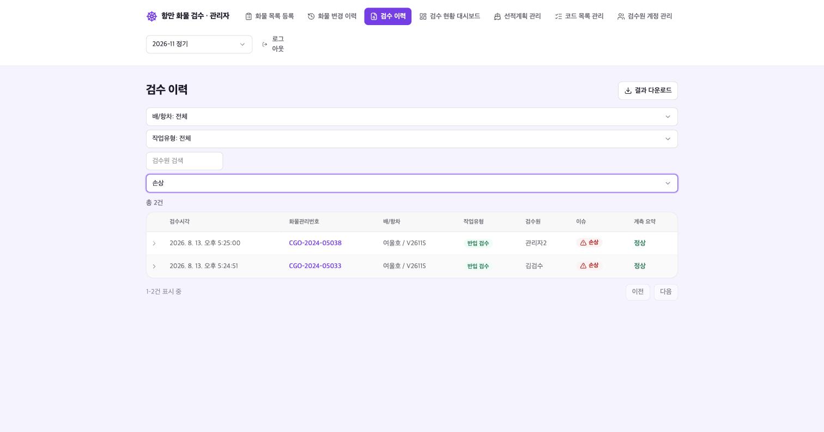
Task: Click the 작업유형 column header
Action: (474, 222)
